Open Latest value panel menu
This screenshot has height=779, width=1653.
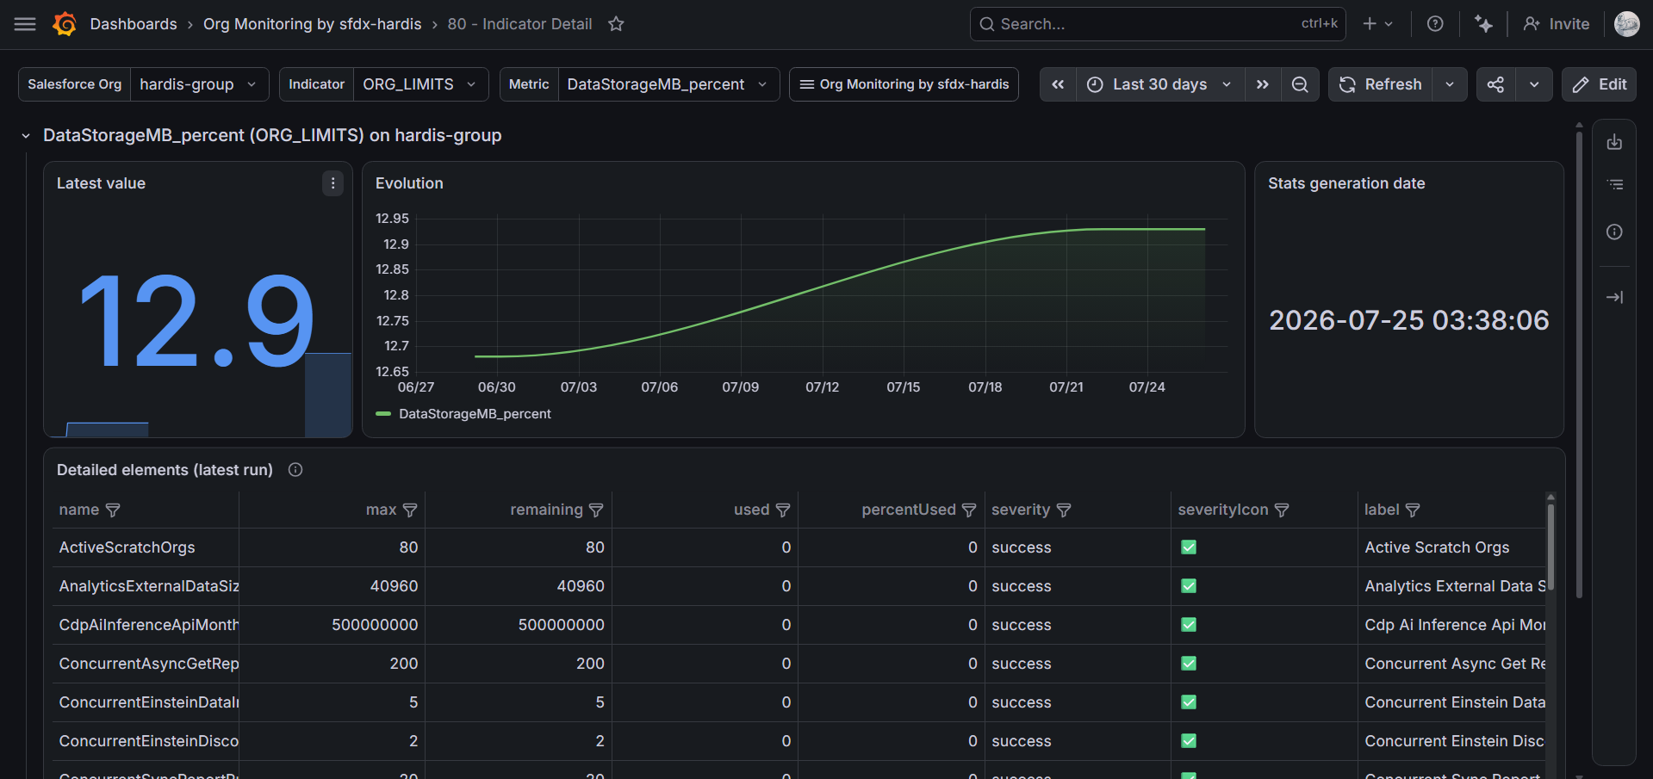pos(332,183)
